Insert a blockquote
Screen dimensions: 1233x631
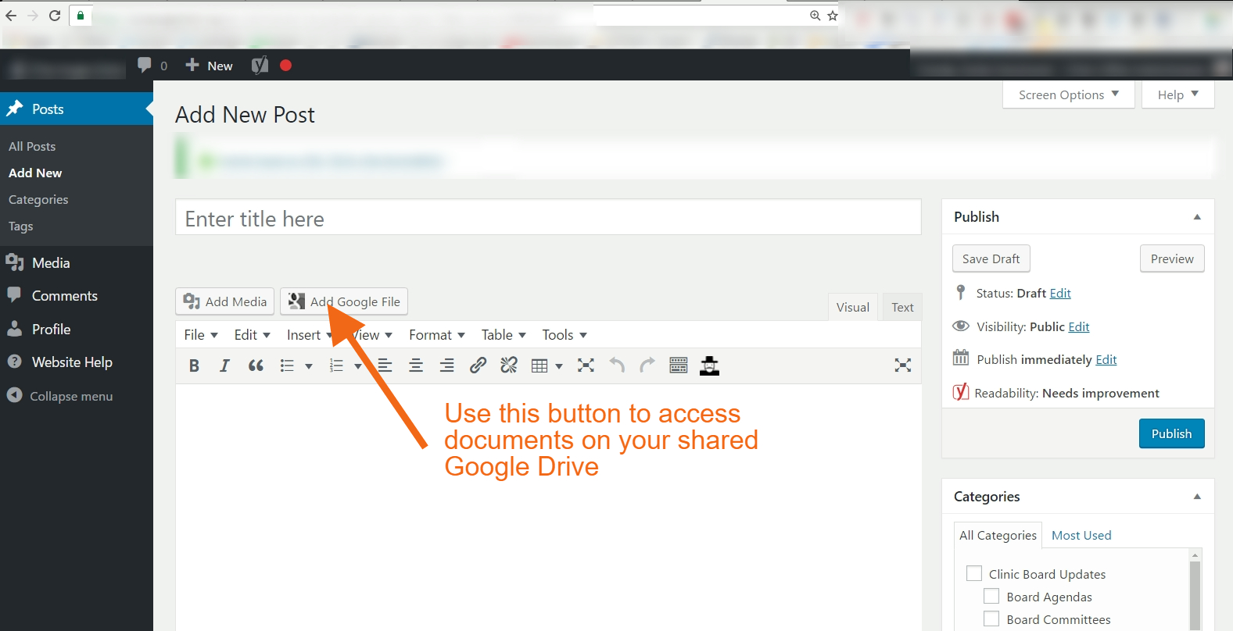[256, 365]
